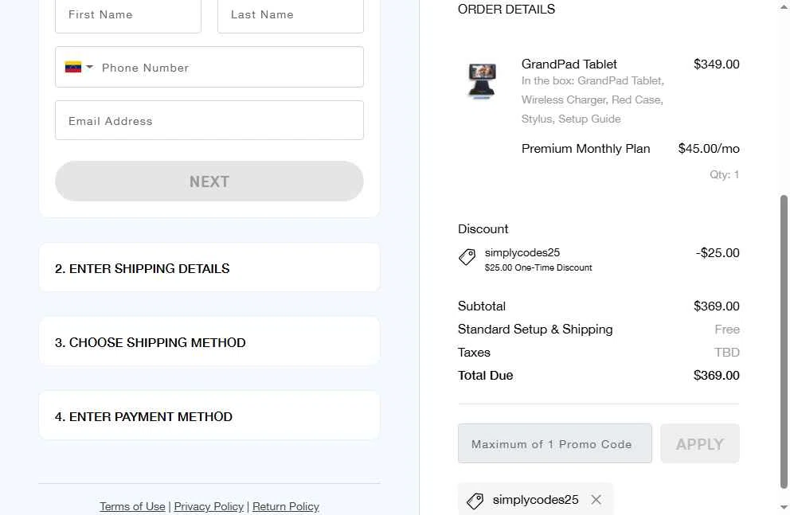790x515 pixels.
Task: Click the GrandPad Tablet product name
Action: [x=569, y=64]
